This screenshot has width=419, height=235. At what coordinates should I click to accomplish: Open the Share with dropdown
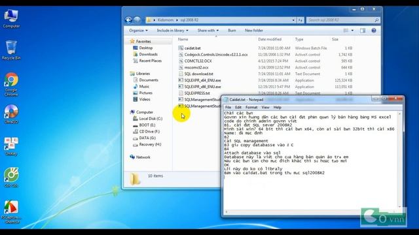click(208, 31)
